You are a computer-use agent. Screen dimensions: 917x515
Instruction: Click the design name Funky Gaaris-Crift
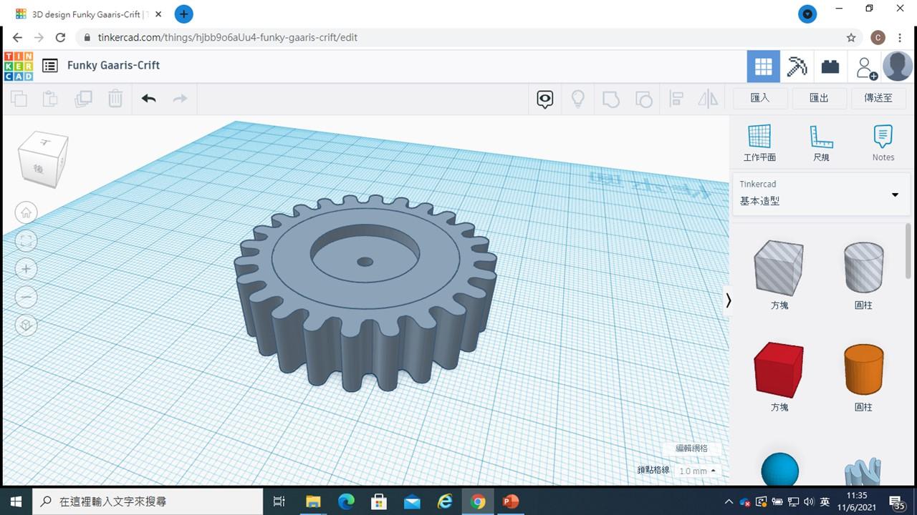click(113, 65)
